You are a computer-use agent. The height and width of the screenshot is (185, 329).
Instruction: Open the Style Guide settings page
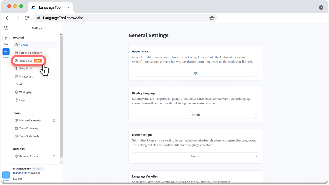tap(28, 60)
